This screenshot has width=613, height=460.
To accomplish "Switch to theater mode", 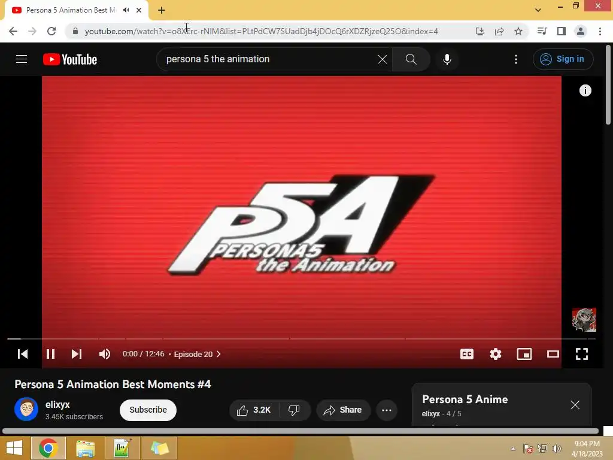I will coord(553,354).
